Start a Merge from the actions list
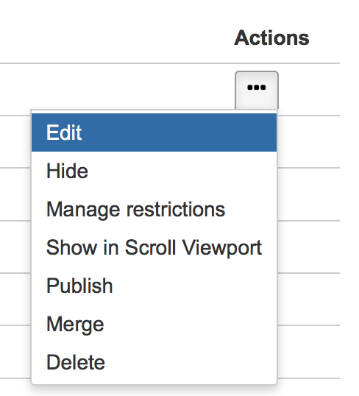 (154, 325)
